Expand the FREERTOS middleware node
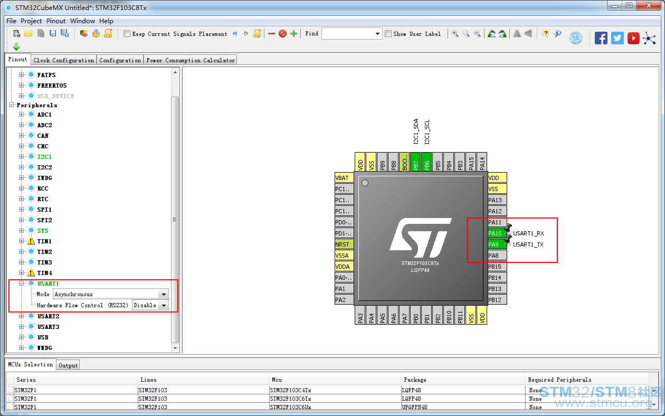The image size is (665, 416). click(22, 86)
